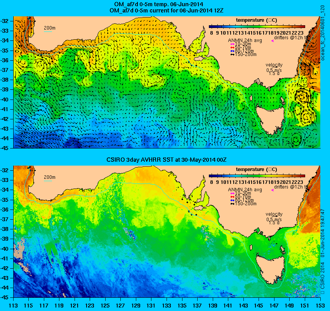Click 'drifters @12h' label in AVHRR SST panel
This screenshot has height=311, width=330.
coord(288,187)
